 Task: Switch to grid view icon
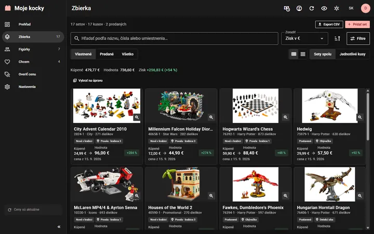click(x=294, y=54)
